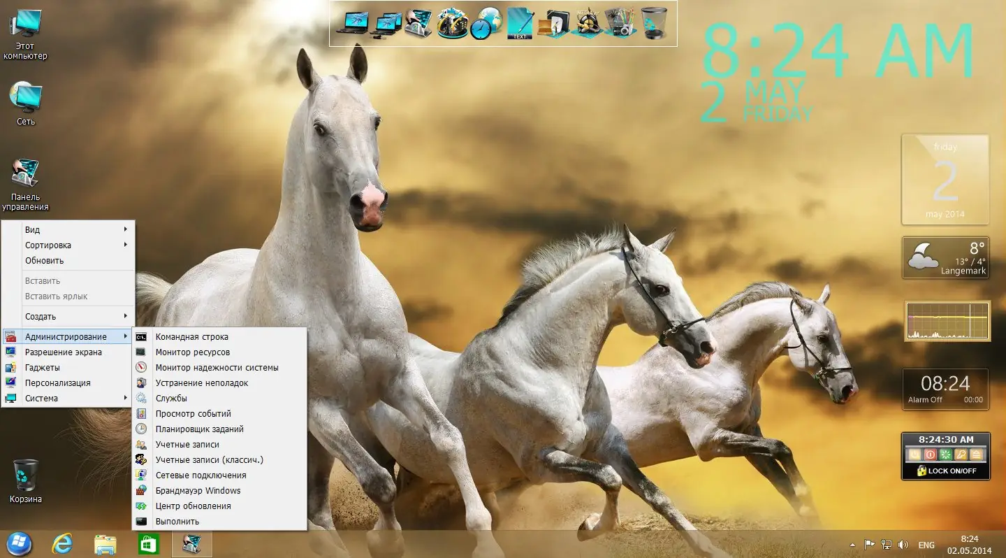Open the ENG language switcher
Screen dimensions: 1006x558
pyautogui.click(x=926, y=545)
